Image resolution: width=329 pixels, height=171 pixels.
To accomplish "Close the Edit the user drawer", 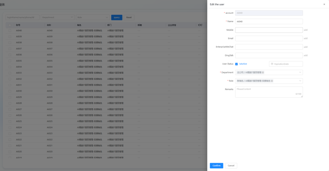I will (324, 4).
